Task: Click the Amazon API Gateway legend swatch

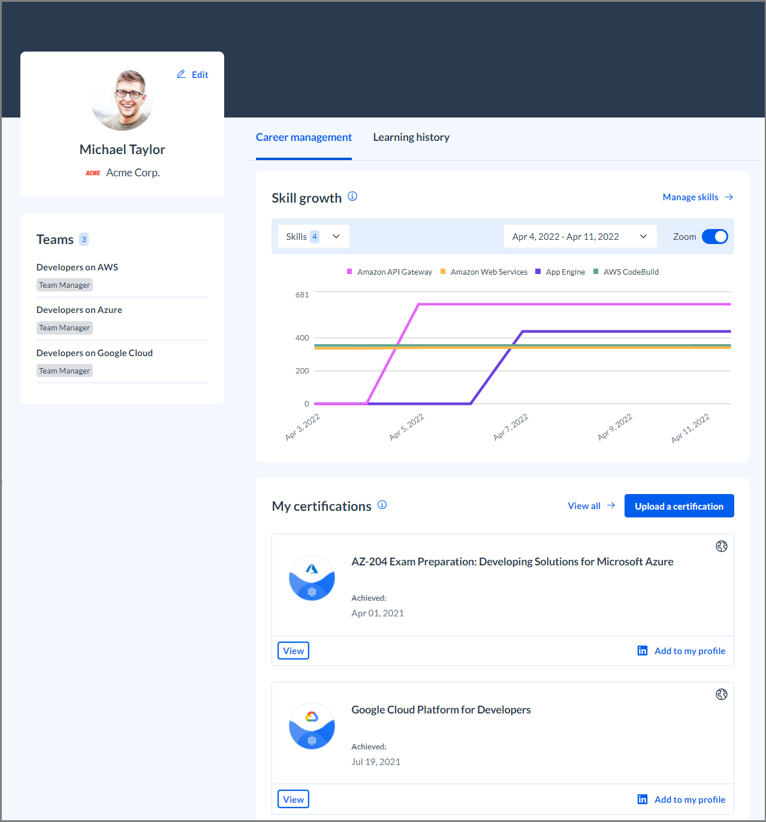Action: (x=349, y=272)
